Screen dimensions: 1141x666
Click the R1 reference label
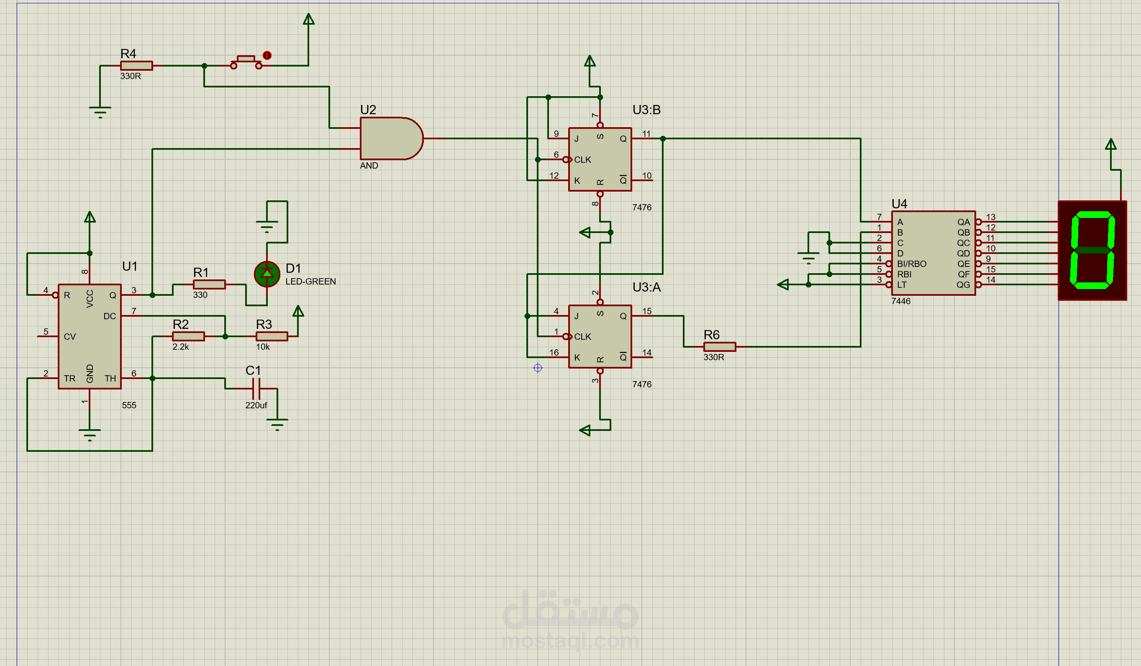click(201, 272)
